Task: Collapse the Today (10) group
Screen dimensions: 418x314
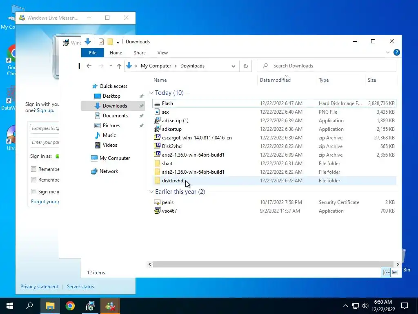Action: (x=151, y=93)
